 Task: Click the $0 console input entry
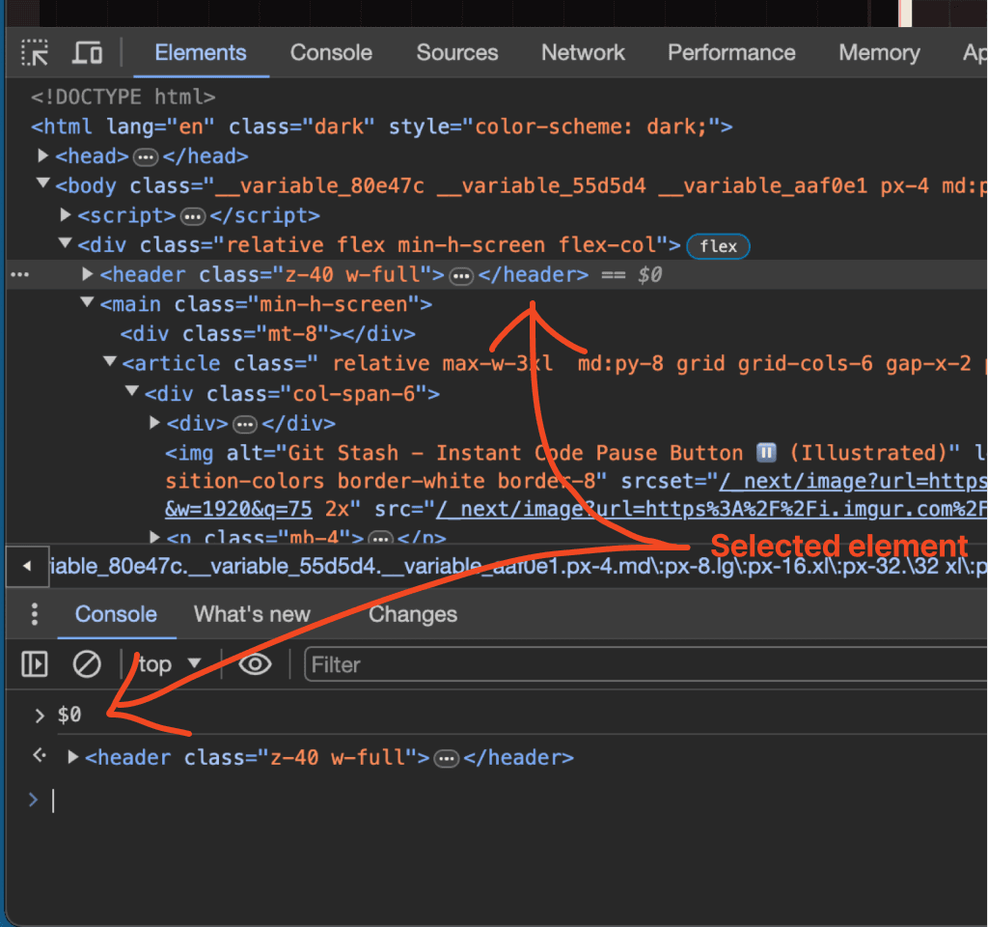click(x=69, y=715)
